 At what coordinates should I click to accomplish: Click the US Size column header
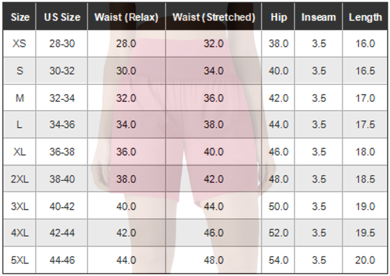tap(62, 17)
